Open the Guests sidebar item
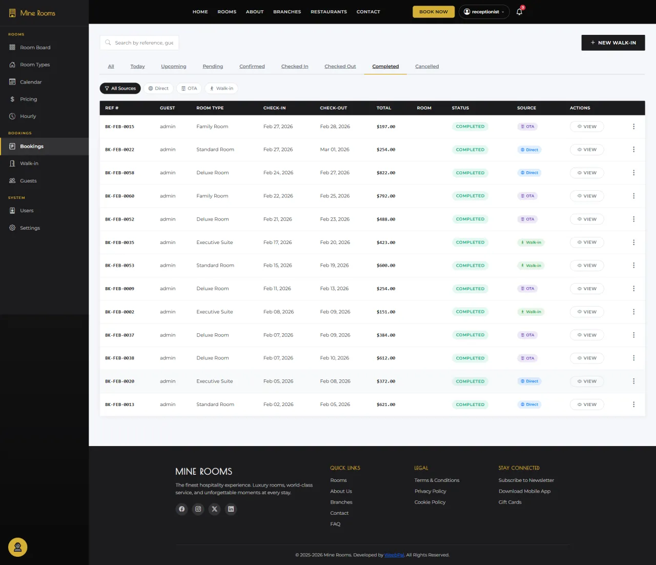The image size is (656, 565). tap(44, 180)
